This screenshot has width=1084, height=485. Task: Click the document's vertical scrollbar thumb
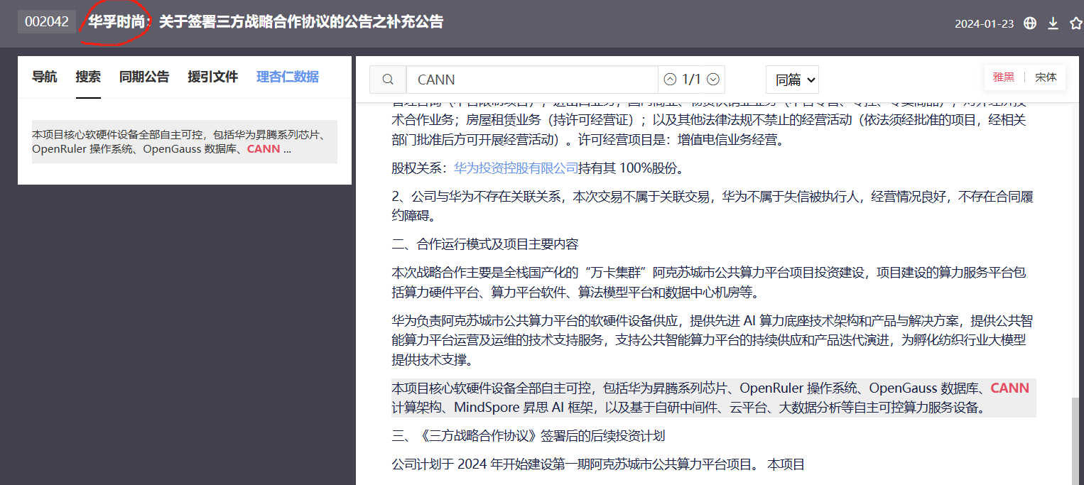coord(1076,441)
